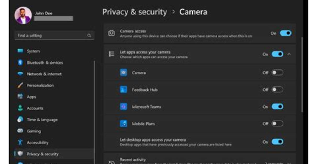The height and width of the screenshot is (164, 313).
Task: Click the Recent activity row label
Action: (x=133, y=160)
